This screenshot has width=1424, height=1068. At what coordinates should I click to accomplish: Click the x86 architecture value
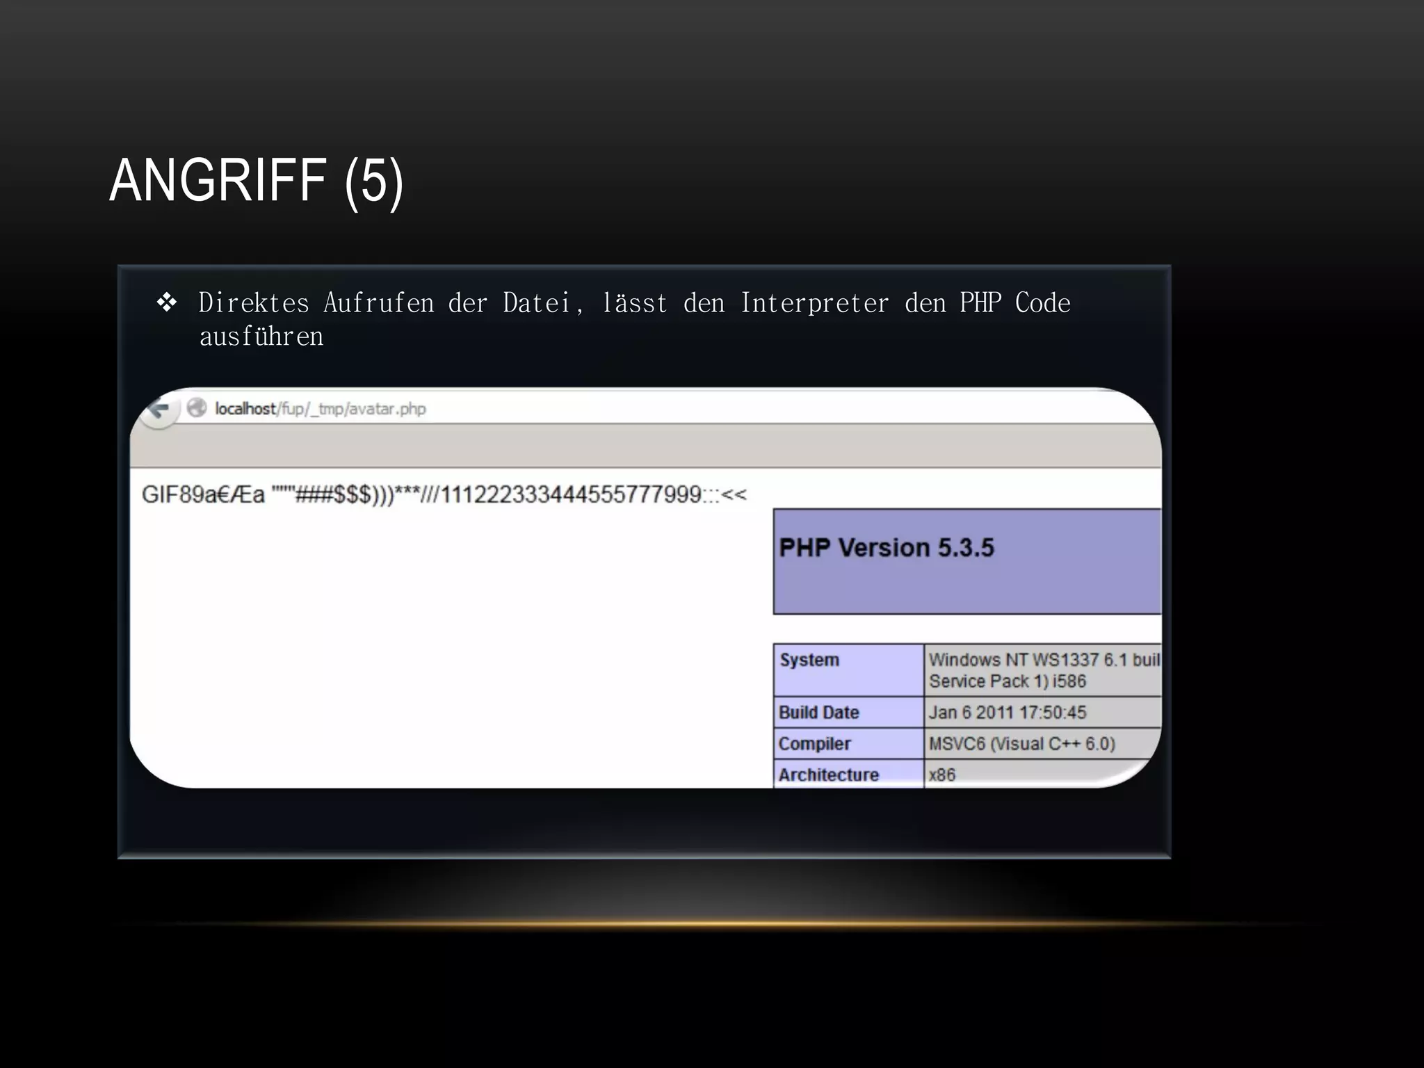pos(941,775)
